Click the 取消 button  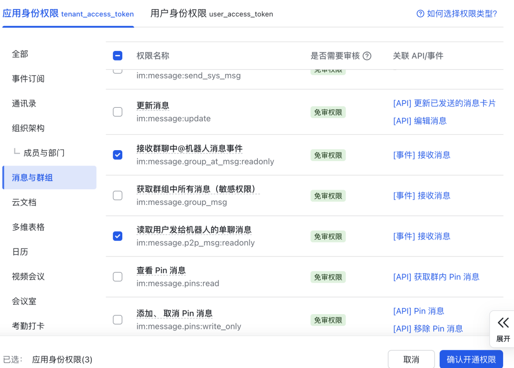tap(411, 359)
